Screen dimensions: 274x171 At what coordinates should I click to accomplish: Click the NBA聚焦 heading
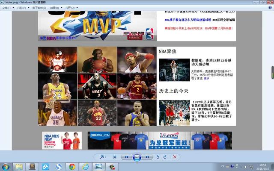167,51
